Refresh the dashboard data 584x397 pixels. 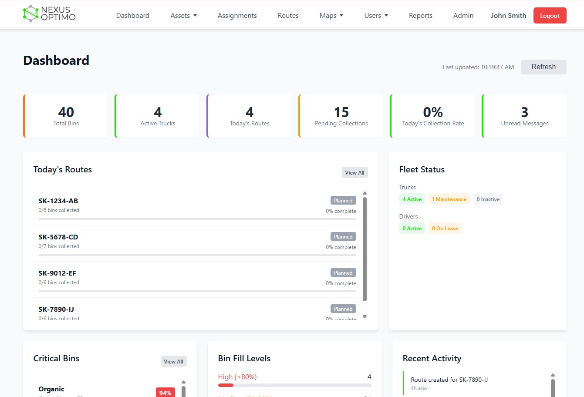pyautogui.click(x=543, y=67)
